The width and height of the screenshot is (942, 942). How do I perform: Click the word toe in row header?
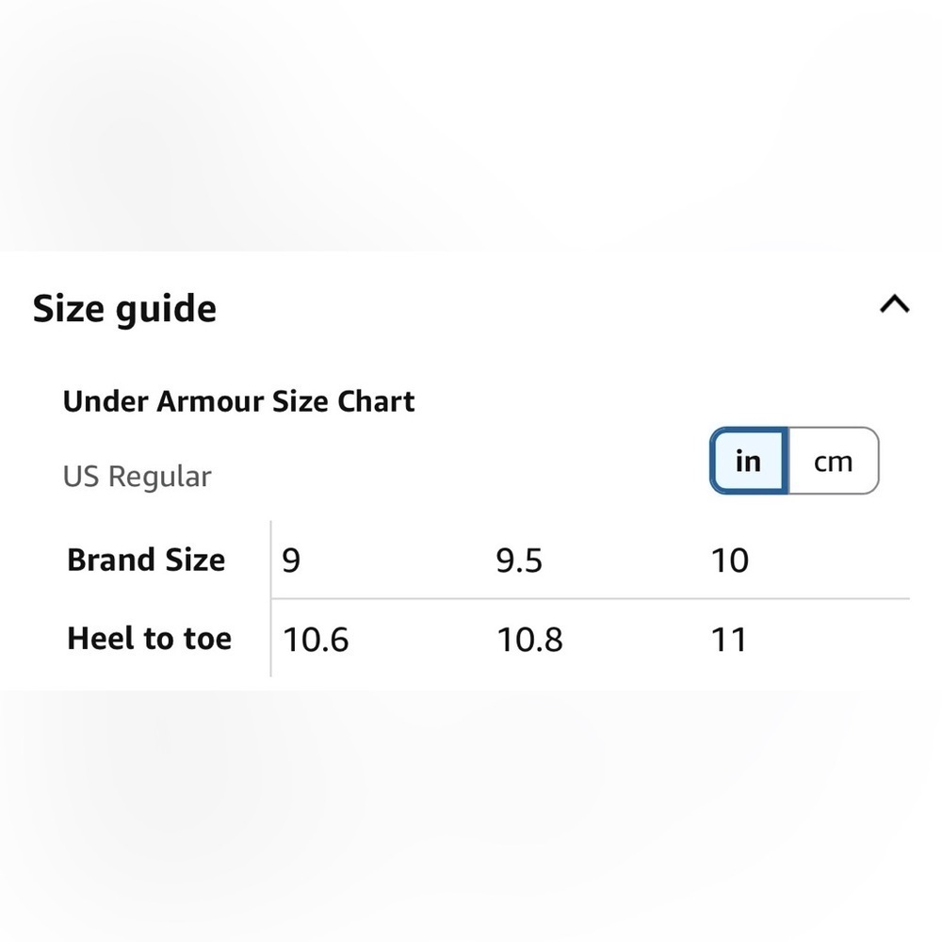click(x=207, y=639)
